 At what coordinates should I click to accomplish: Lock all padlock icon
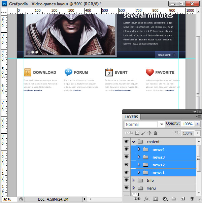coord(156,133)
